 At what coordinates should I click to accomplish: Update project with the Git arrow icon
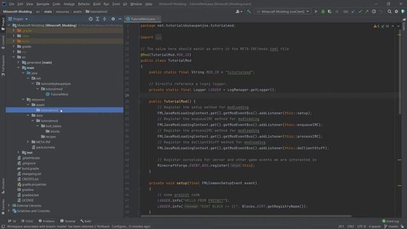[353, 11]
